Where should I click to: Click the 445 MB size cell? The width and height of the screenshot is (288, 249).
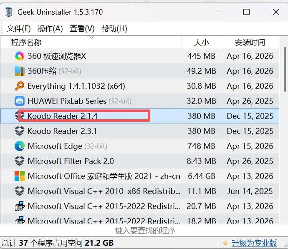point(201,56)
